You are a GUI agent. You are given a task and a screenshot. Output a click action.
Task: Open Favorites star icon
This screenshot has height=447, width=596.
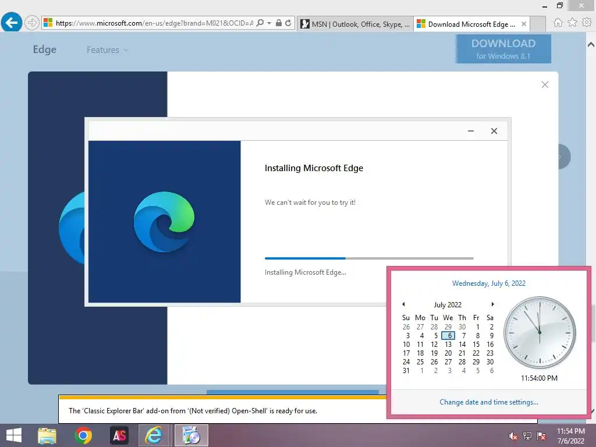pos(573,23)
